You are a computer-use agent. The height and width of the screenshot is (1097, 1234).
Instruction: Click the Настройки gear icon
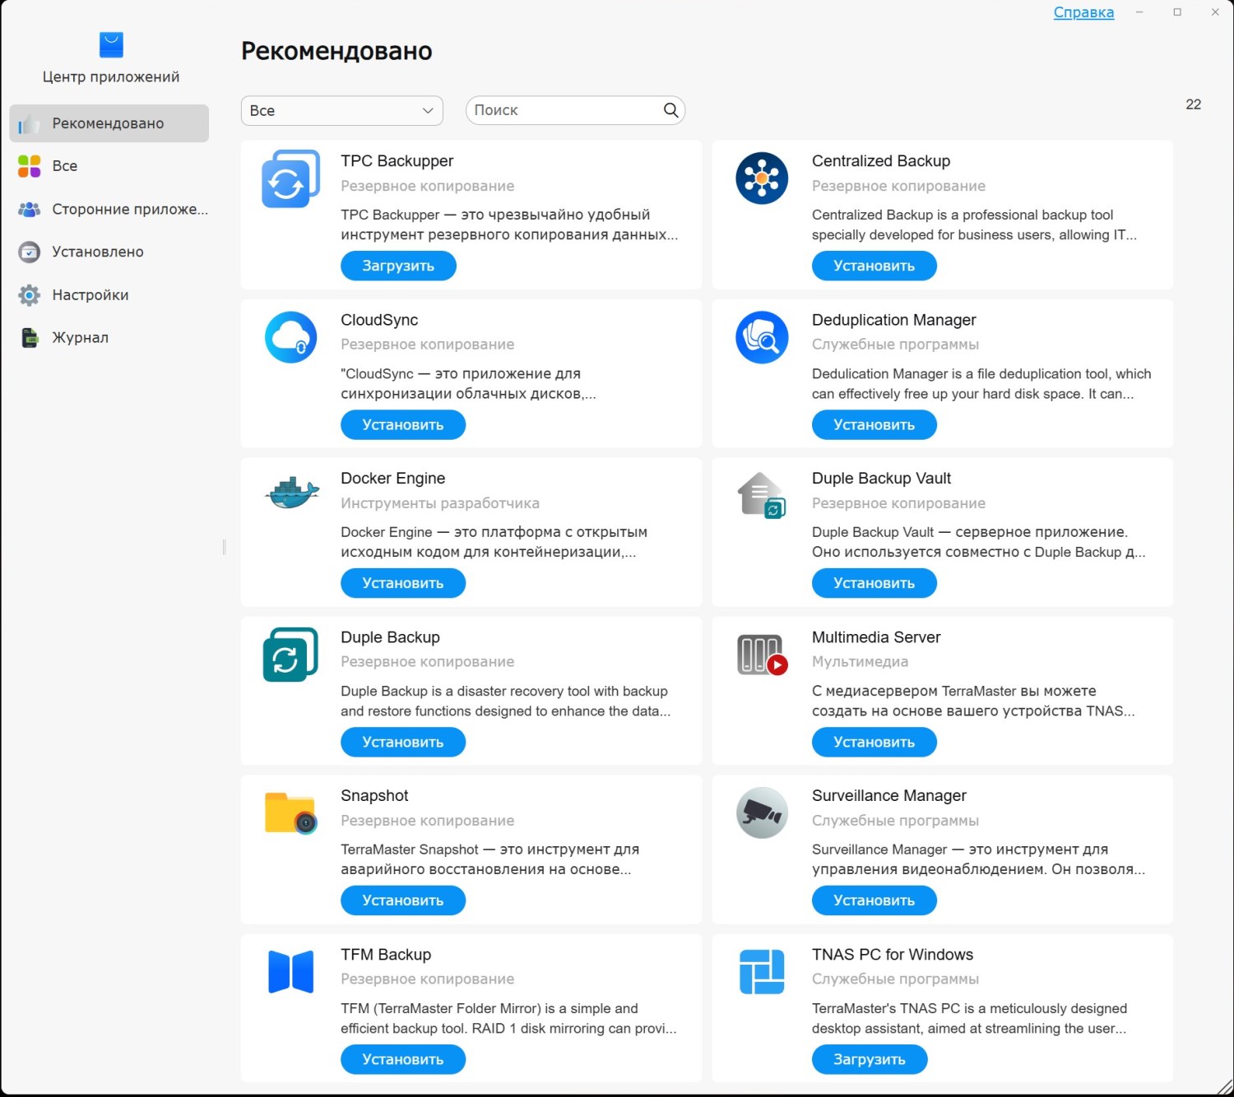pos(29,294)
